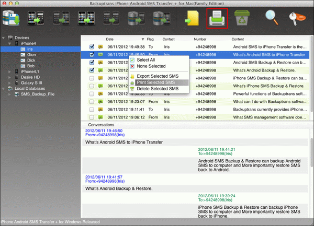This screenshot has width=314, height=226.
Task: Click the Number column header
Action: pos(200,39)
